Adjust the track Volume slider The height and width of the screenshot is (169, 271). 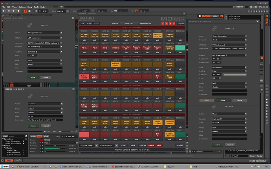[55, 149]
